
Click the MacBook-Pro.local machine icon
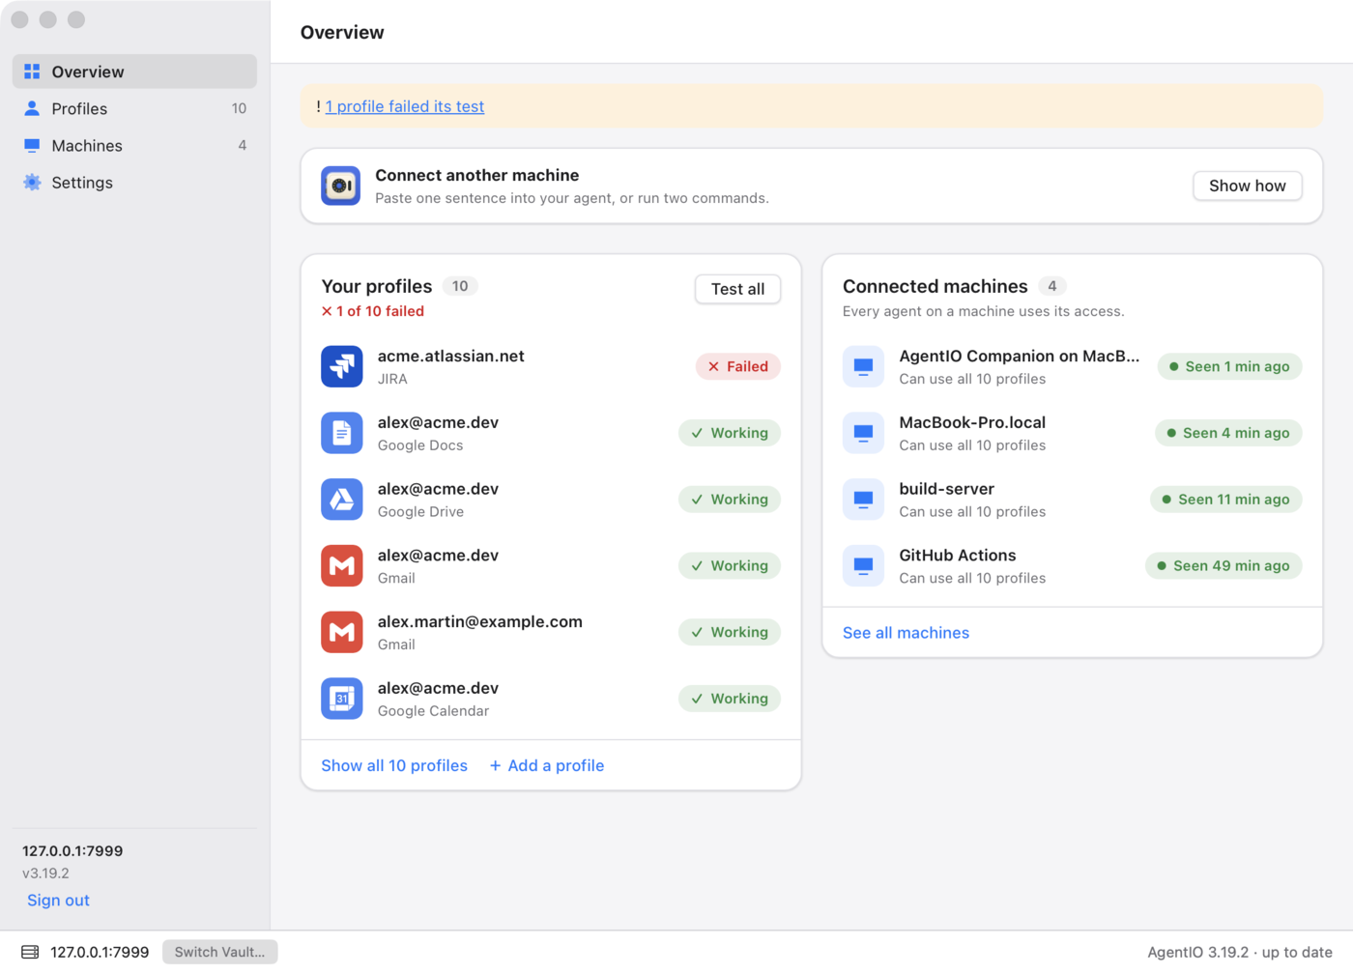tap(863, 433)
